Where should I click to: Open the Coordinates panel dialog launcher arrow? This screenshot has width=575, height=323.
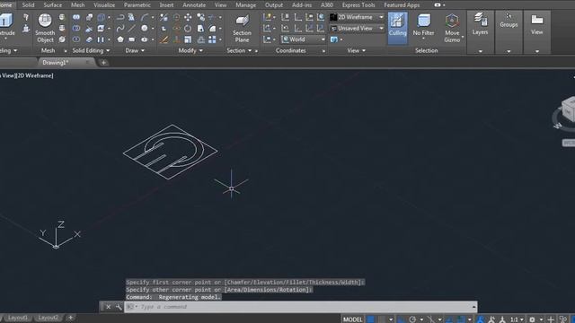pyautogui.click(x=323, y=51)
